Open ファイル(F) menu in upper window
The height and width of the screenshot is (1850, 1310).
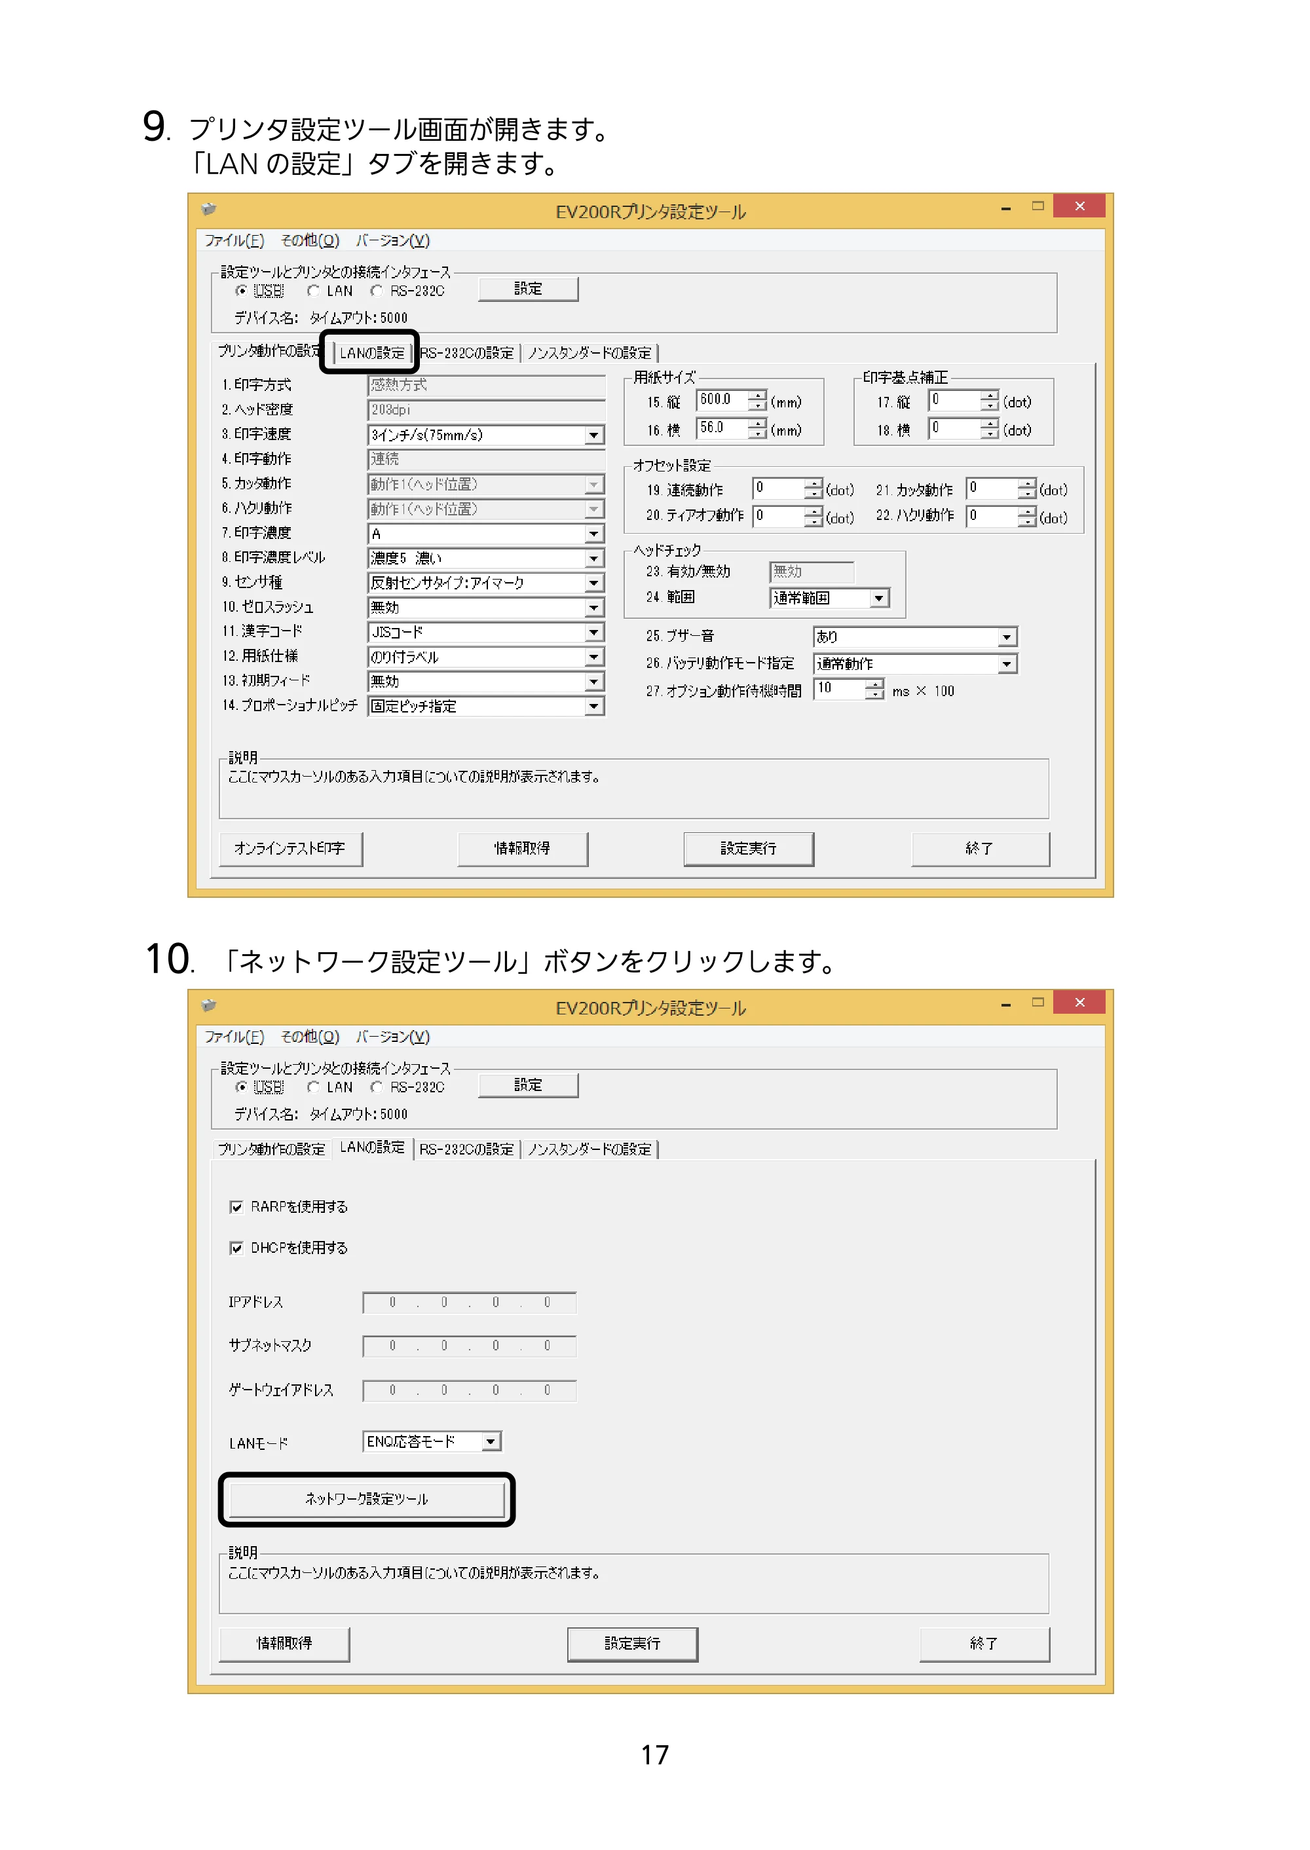pyautogui.click(x=234, y=240)
